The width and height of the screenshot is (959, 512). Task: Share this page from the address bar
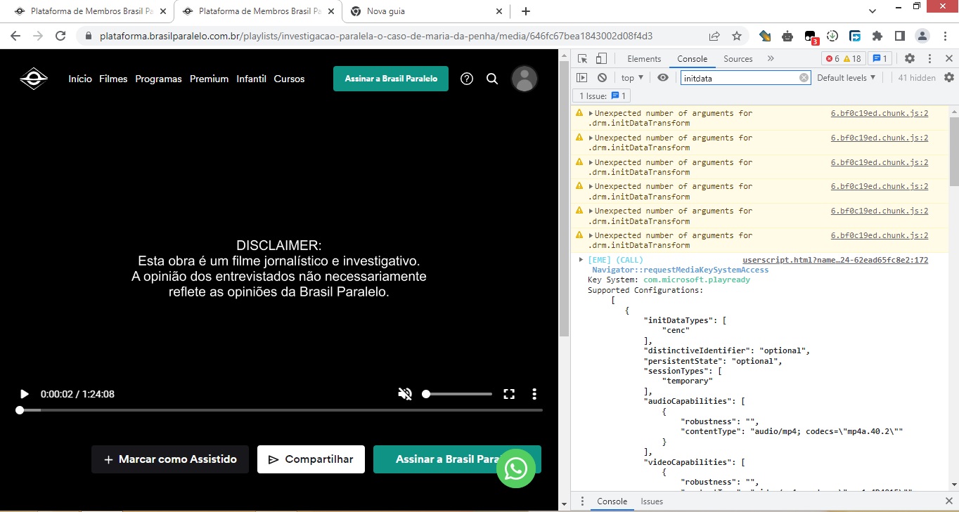(714, 36)
